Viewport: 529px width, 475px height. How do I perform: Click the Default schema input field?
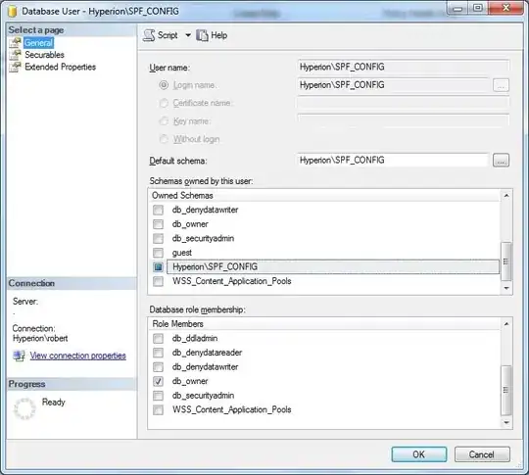(393, 160)
